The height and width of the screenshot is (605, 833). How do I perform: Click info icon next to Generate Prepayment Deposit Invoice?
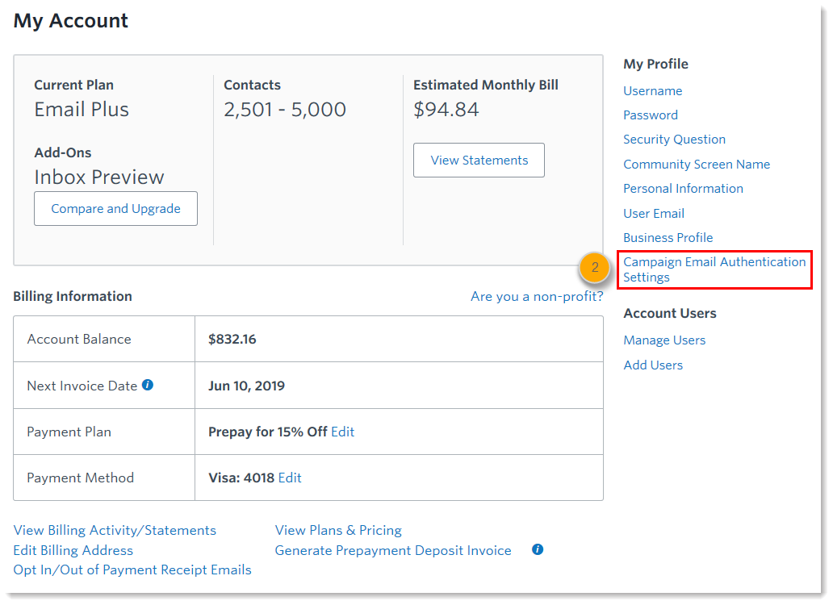[x=538, y=549]
